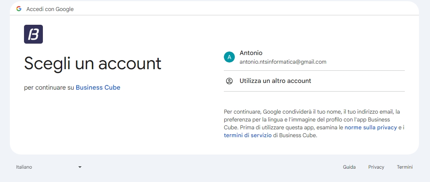Select the antonio.ntsinformatica@gmail.com email address

pyautogui.click(x=283, y=62)
